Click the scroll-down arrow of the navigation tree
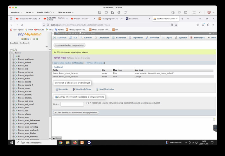Screen dimensions: 225x156 (50, 138)
